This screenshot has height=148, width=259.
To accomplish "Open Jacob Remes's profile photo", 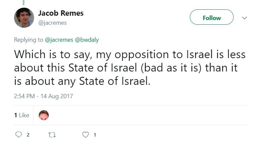I will 24,18.
